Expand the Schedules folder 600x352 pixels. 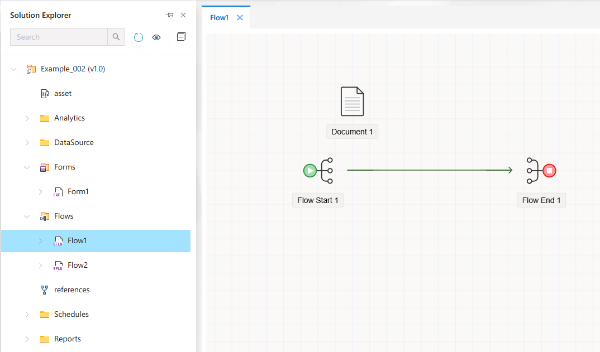pyautogui.click(x=27, y=315)
